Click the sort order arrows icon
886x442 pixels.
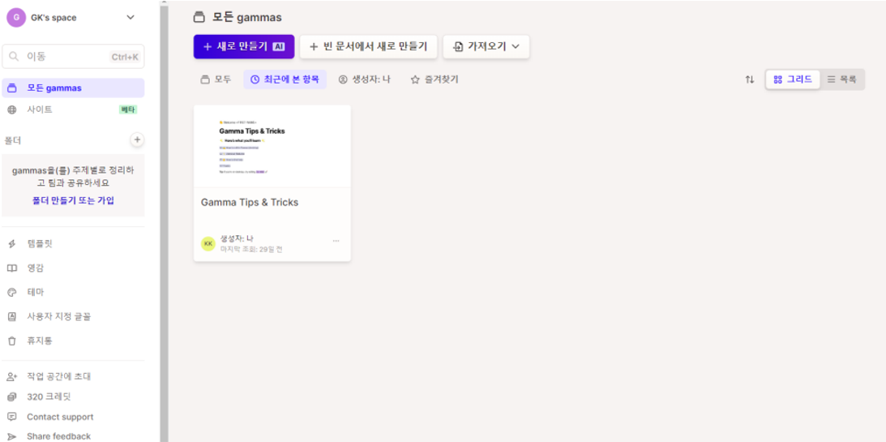pos(749,79)
